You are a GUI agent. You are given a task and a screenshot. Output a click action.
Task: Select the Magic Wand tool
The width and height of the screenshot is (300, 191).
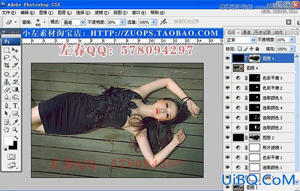(15, 58)
